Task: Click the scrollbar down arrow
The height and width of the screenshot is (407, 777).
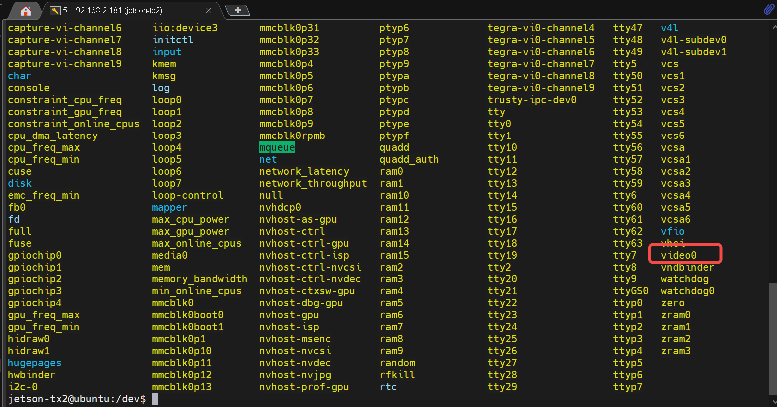Action: pyautogui.click(x=773, y=401)
